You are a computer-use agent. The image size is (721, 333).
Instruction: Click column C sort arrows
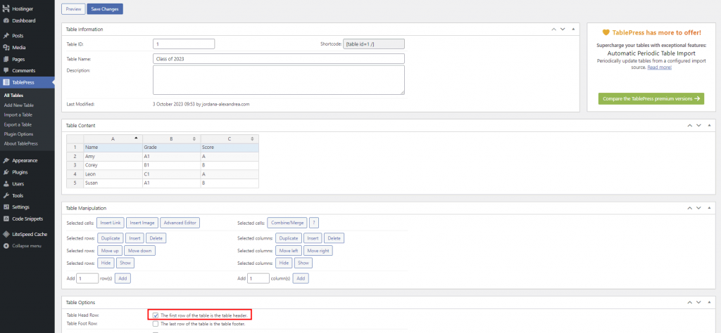coord(253,138)
